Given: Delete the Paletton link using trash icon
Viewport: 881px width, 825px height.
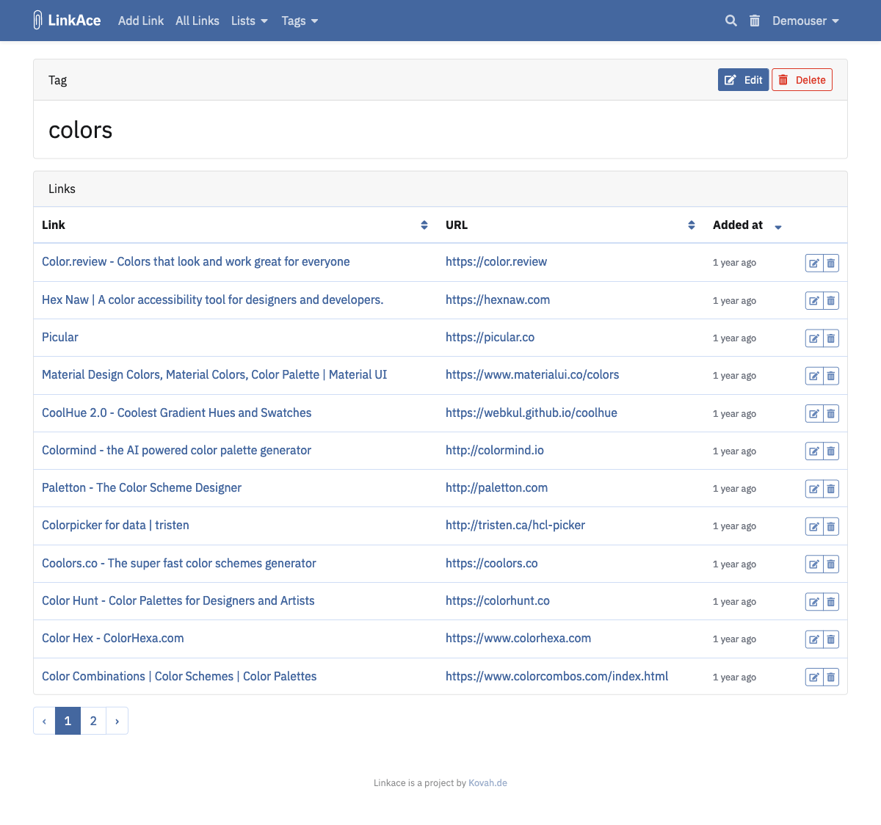Looking at the screenshot, I should coord(831,489).
